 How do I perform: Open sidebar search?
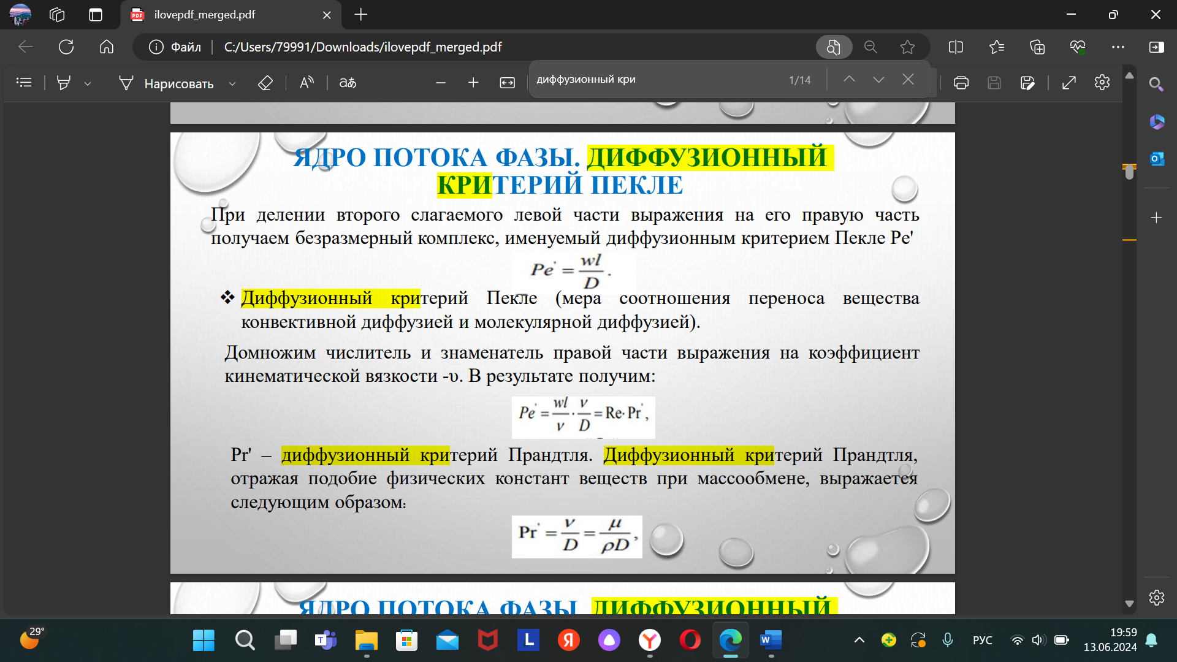pos(1156,85)
